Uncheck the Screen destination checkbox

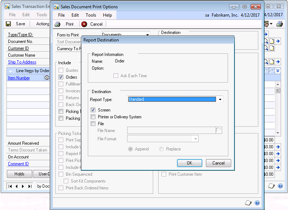pyautogui.click(x=93, y=110)
